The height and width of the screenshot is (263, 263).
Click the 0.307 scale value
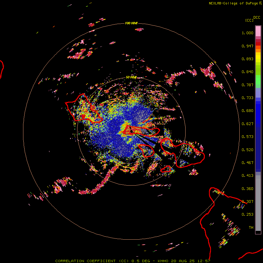click(x=248, y=202)
